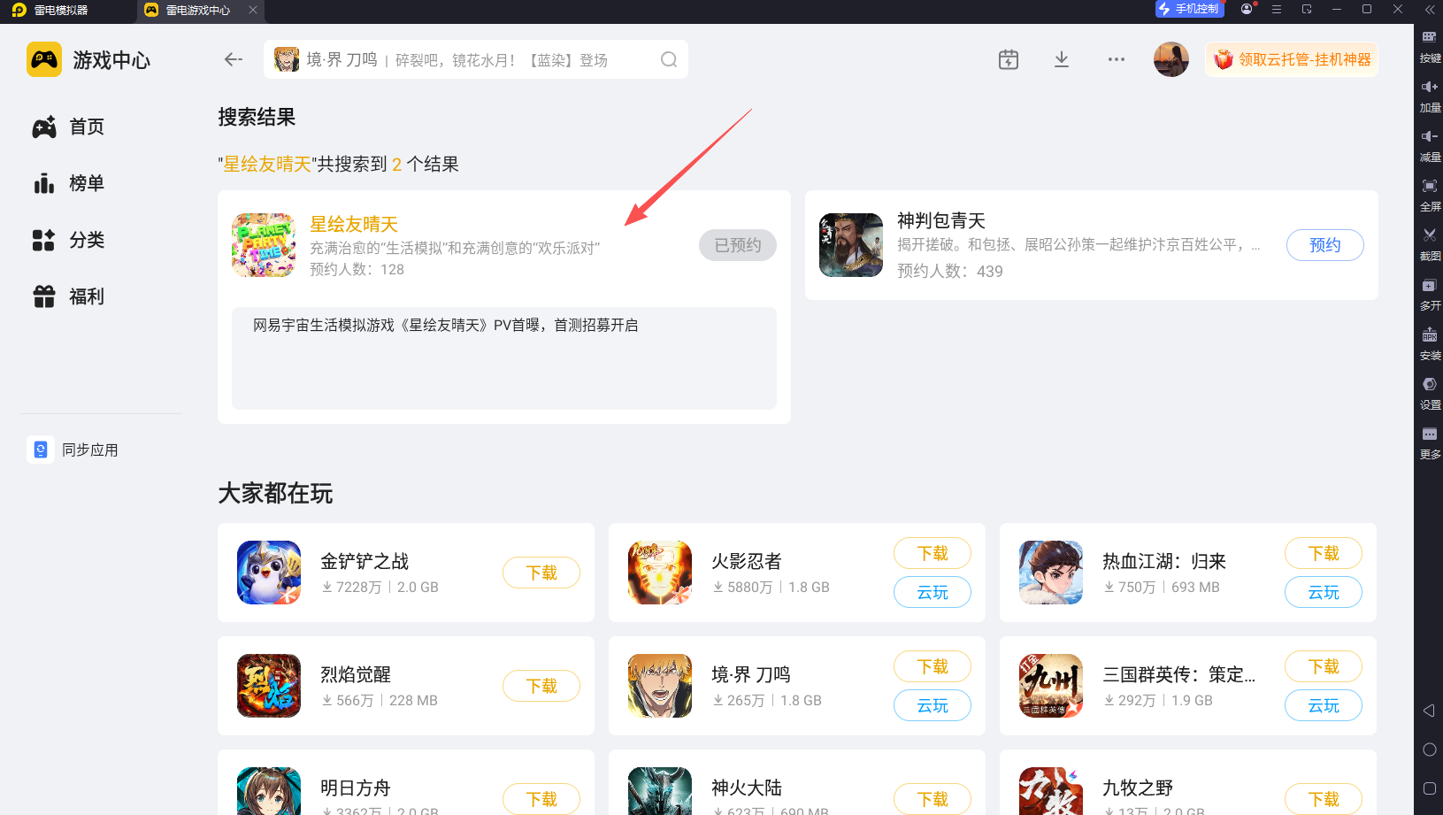Click 下载 for 境·界 刀鸣 card
This screenshot has height=815, width=1443.
(933, 666)
